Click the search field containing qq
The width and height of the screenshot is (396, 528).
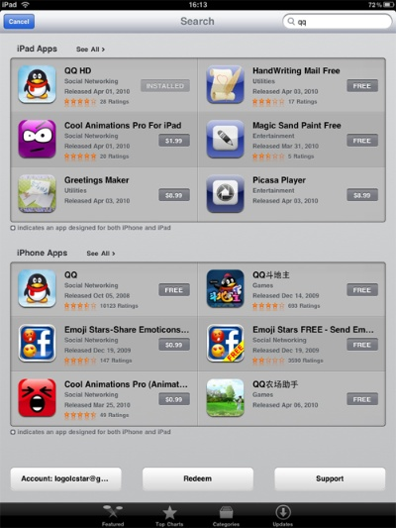point(338,22)
